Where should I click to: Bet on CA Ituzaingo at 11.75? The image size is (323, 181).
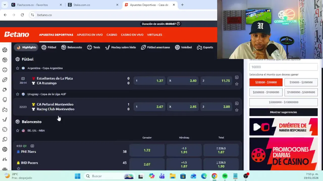click(217, 81)
